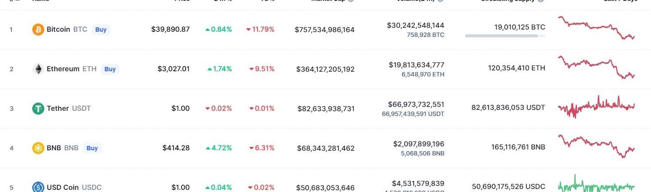Click the Buy button next to Bitcoin

coord(101,30)
